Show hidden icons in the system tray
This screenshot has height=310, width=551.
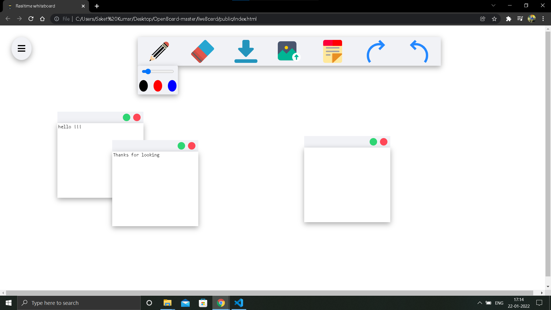pyautogui.click(x=480, y=303)
